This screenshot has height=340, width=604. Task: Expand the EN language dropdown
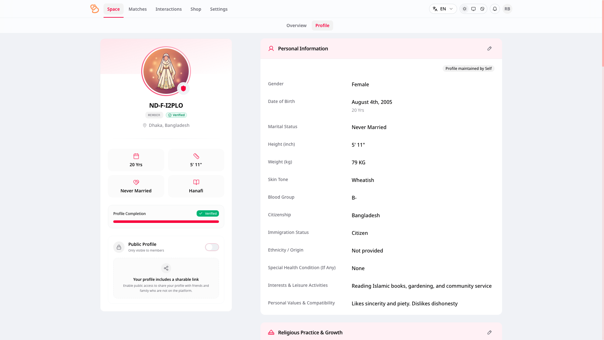[443, 9]
